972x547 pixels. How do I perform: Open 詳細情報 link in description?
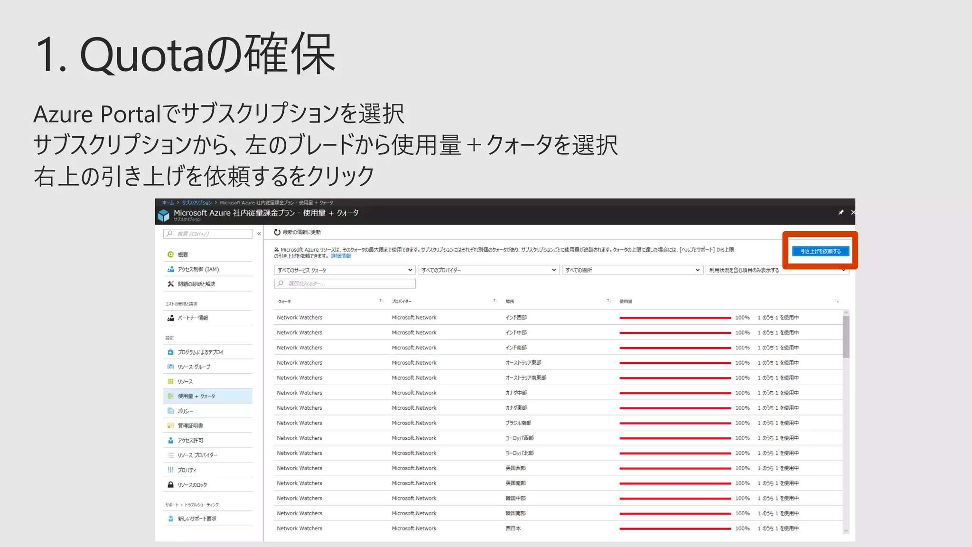[341, 256]
